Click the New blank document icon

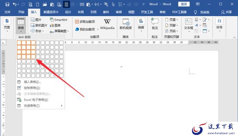37,4
